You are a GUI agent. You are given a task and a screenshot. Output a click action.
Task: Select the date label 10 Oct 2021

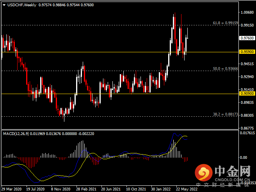136,189
